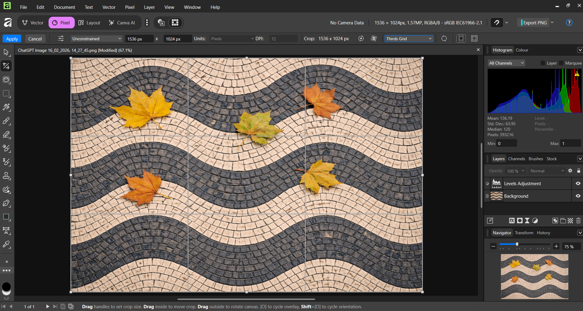Viewport: 583px width, 311px height.
Task: Expand the Unconstrained crop mode dropdown
Action: tap(96, 39)
